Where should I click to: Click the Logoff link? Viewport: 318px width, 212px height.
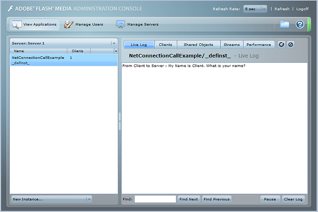(x=302, y=9)
